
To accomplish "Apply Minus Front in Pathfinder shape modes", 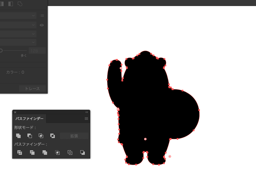I will pos(30,136).
